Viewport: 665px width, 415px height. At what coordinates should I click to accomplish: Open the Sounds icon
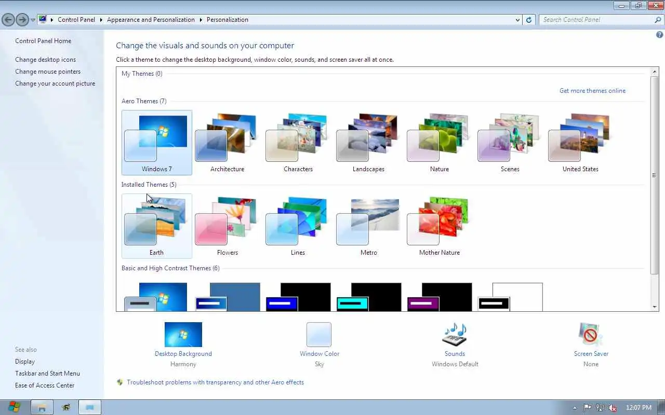coord(455,335)
